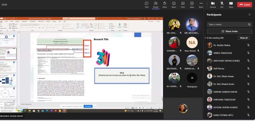Toggle the Camera on
The width and height of the screenshot is (255, 121).
213,4
